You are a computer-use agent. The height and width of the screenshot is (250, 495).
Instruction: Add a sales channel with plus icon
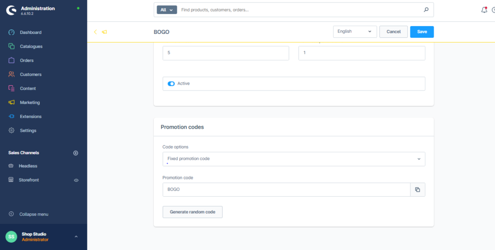pos(75,153)
